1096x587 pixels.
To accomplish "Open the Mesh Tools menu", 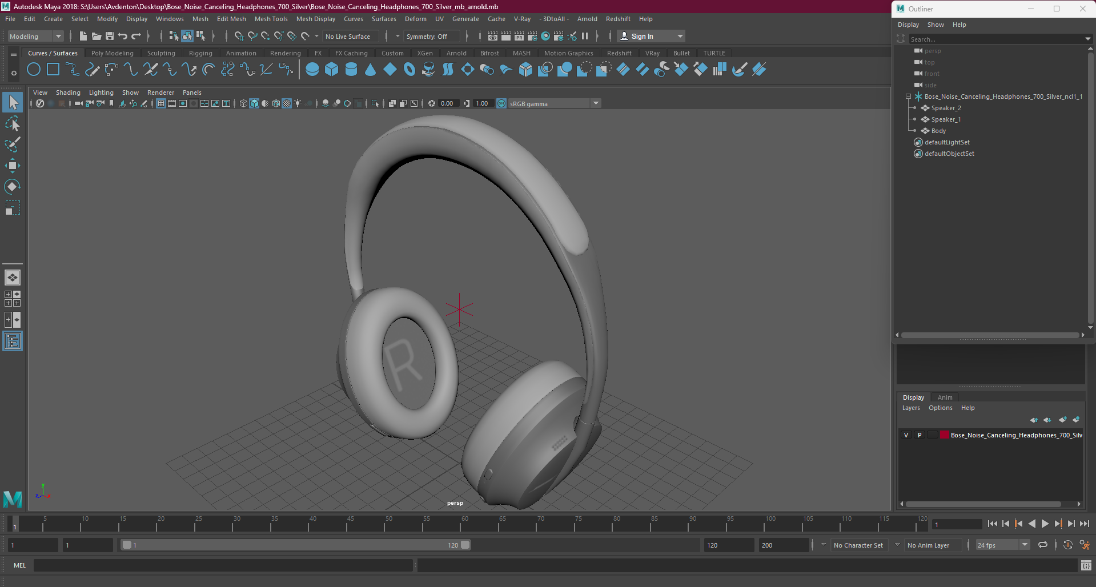I will pos(271,19).
